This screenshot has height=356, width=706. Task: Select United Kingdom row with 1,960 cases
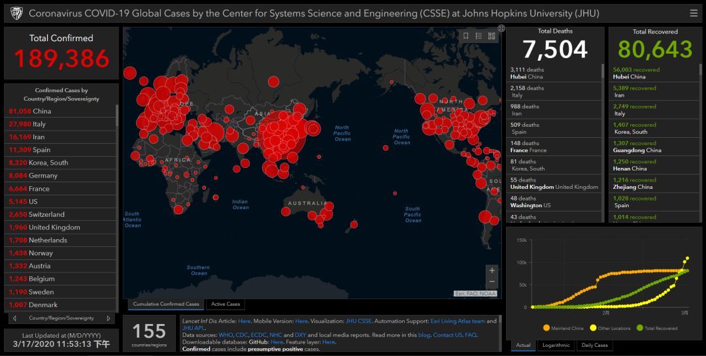pyautogui.click(x=61, y=227)
